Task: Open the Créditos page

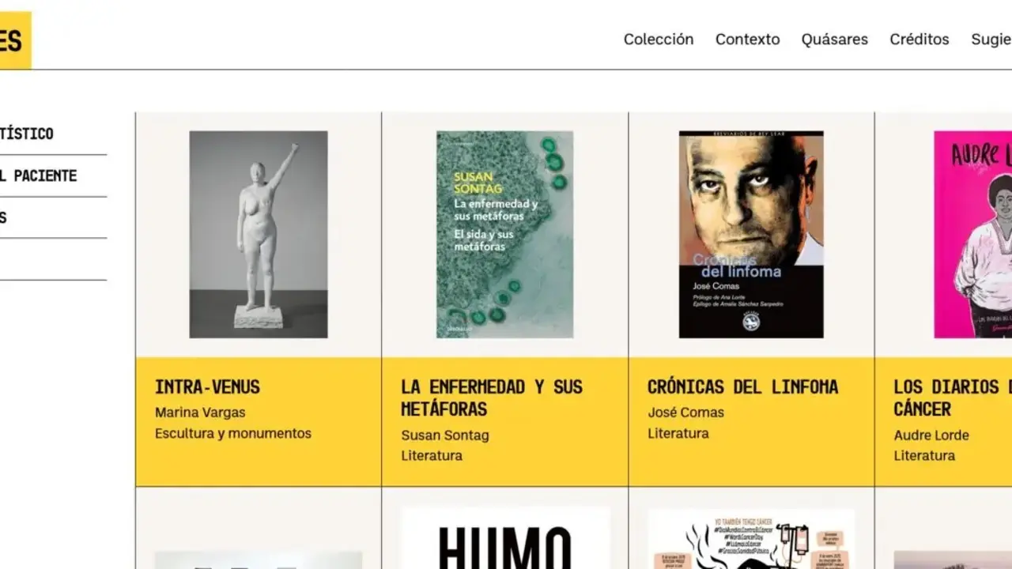Action: (919, 40)
